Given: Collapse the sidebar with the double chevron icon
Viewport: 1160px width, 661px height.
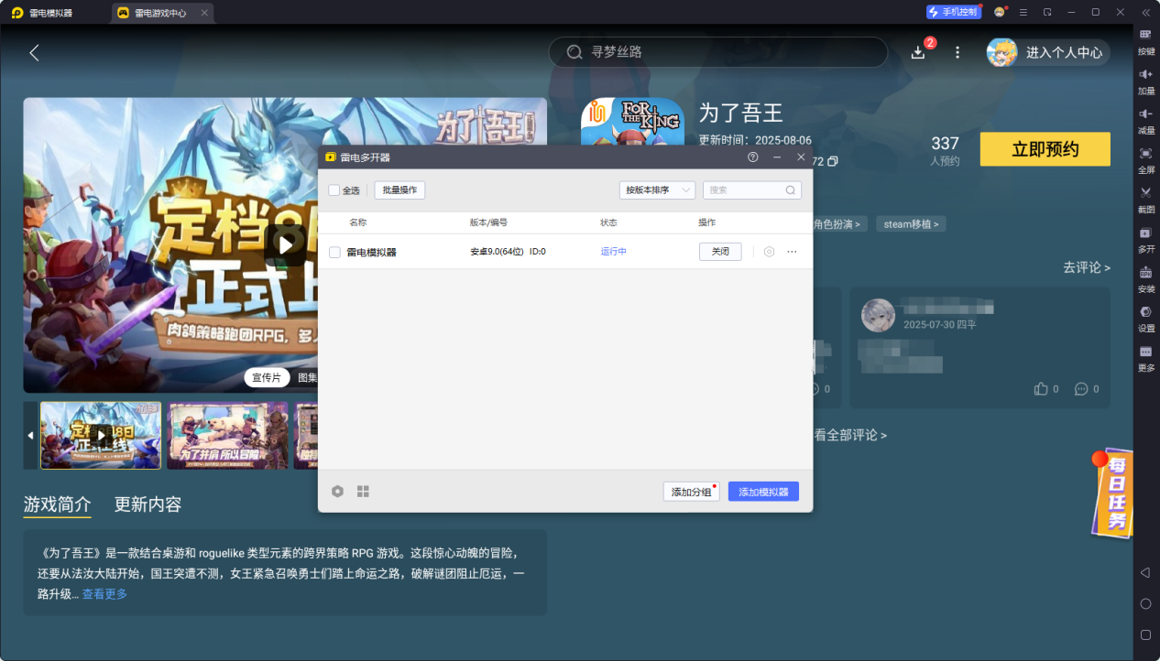Looking at the screenshot, I should (x=1145, y=12).
